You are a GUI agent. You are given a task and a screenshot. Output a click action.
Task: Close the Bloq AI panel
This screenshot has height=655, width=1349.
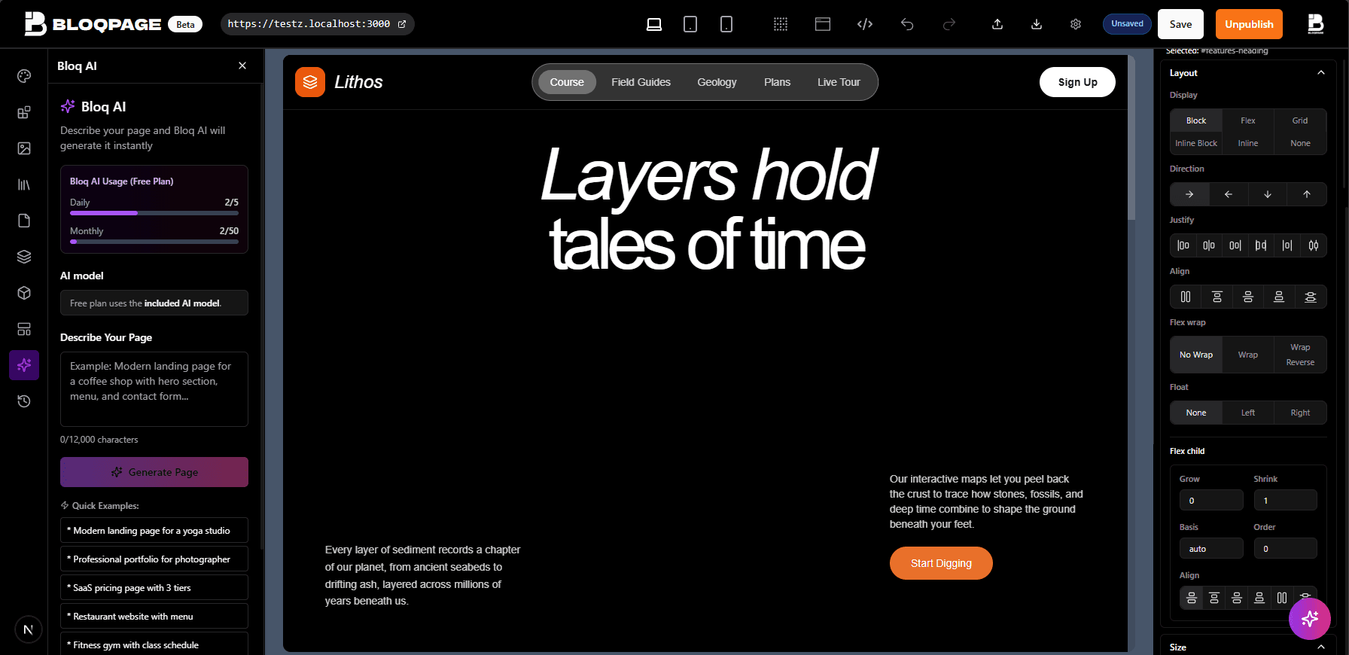(242, 65)
